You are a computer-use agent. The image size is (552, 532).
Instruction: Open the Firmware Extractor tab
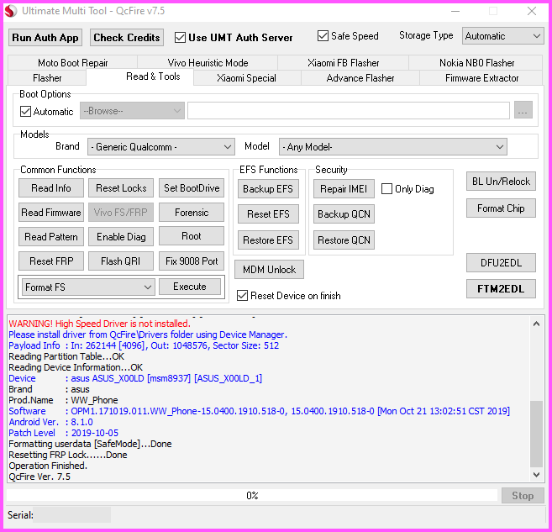[x=481, y=78]
